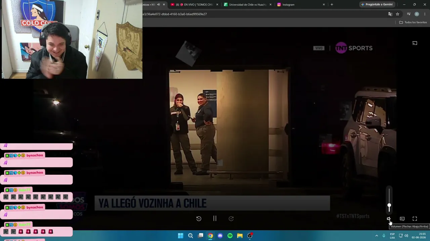The height and width of the screenshot is (241, 430).
Task: Open the Universidad de Chile vs Huachipato tab
Action: (248, 5)
